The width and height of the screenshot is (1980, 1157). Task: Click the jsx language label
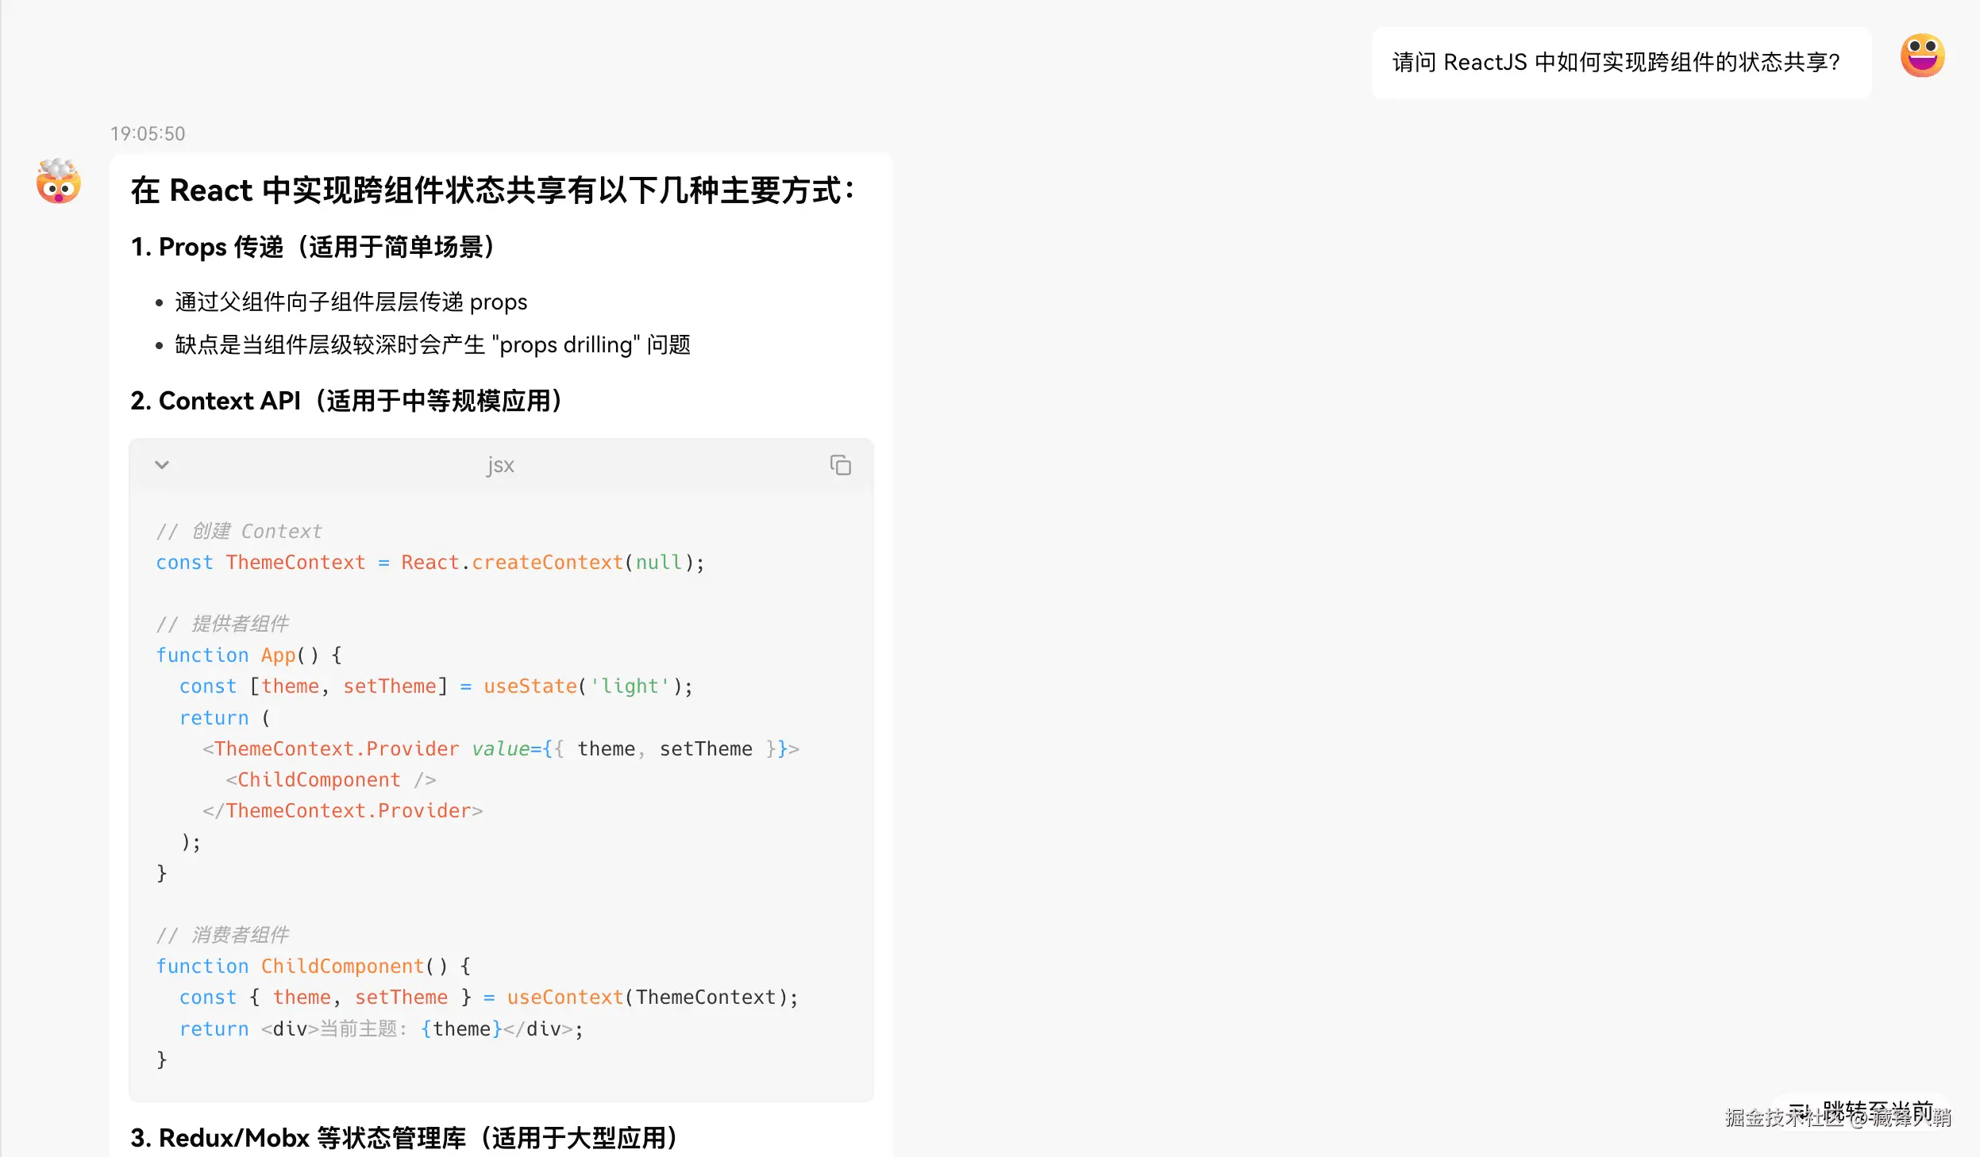point(500,465)
